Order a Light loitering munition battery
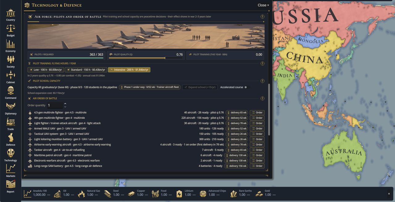The image size is (395, 202). (x=257, y=139)
